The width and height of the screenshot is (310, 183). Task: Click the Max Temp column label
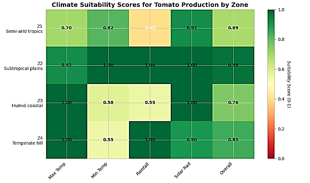pos(57,170)
